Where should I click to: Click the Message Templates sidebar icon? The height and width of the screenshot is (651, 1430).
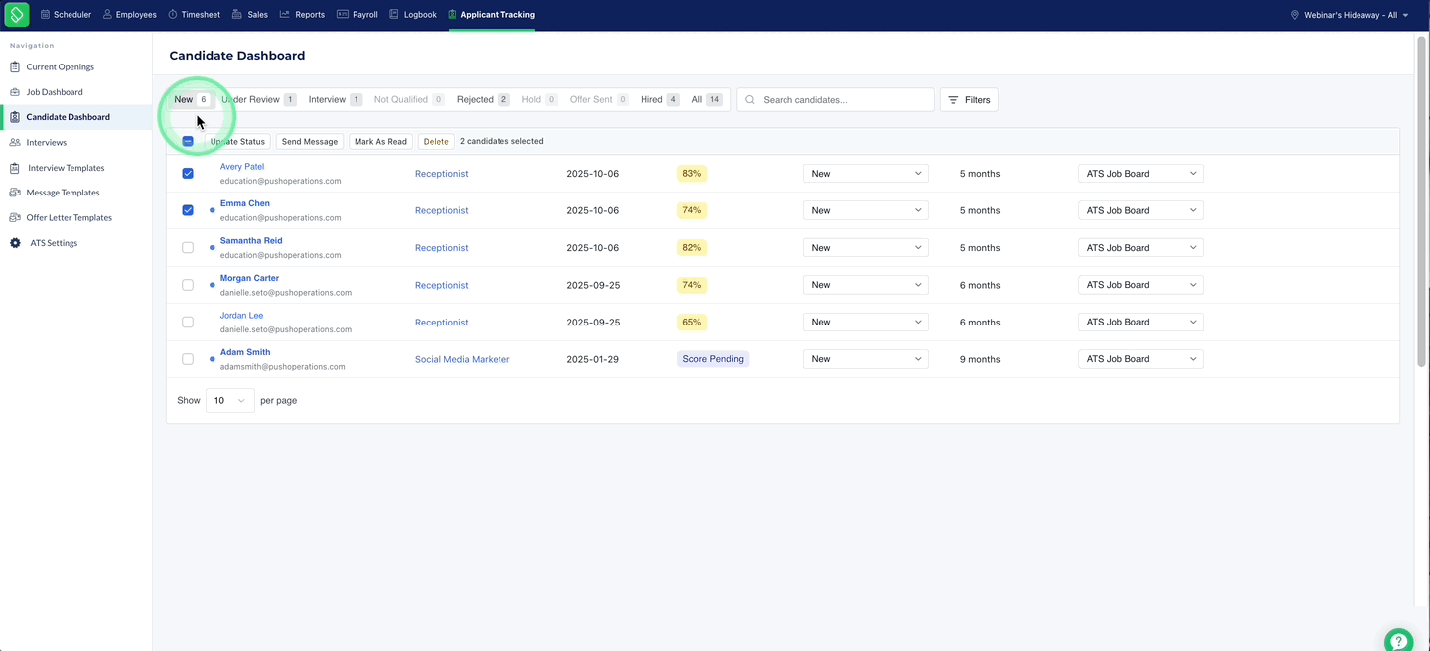coord(15,193)
